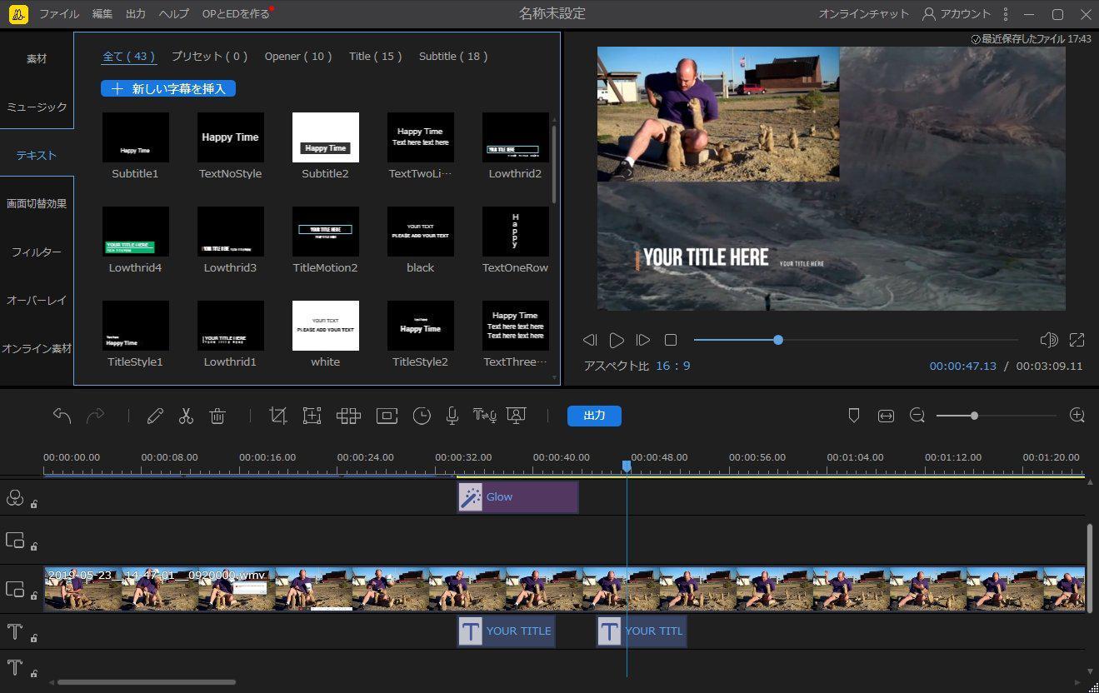Mute preview with the speaker icon

pos(1048,340)
